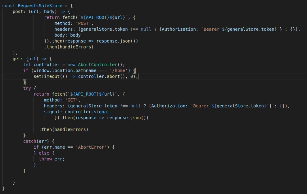The height and width of the screenshot is (194, 307).
Task: Click 'headers:' key in get function
Action: point(54,106)
